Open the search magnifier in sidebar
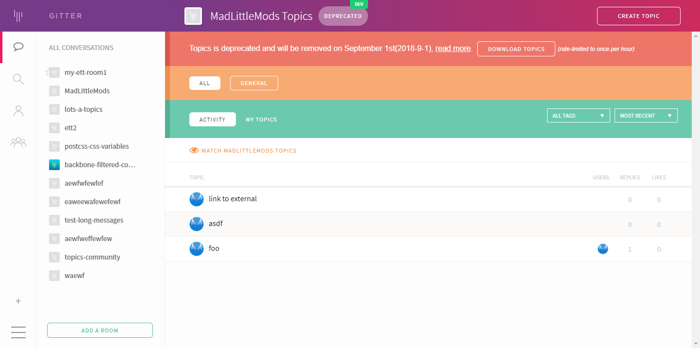 coord(18,79)
